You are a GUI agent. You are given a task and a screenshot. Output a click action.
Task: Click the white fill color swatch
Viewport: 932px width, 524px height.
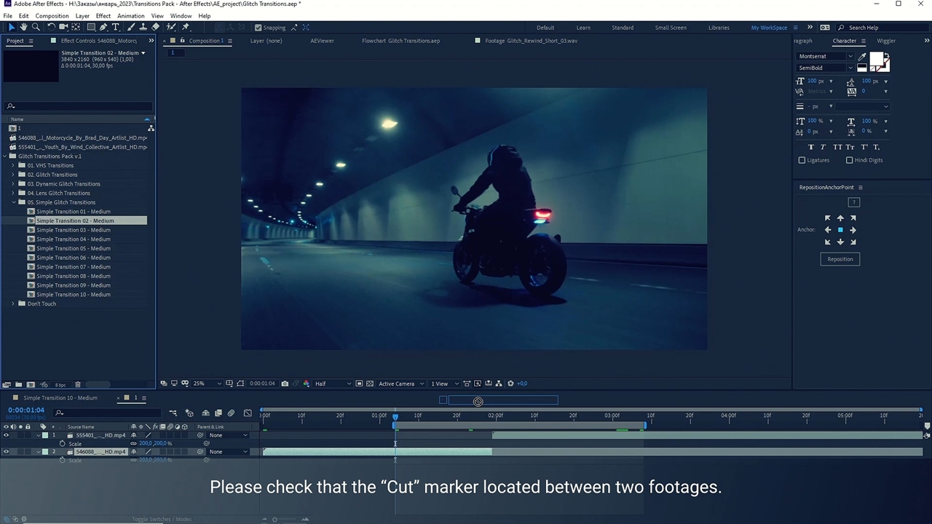(876, 60)
